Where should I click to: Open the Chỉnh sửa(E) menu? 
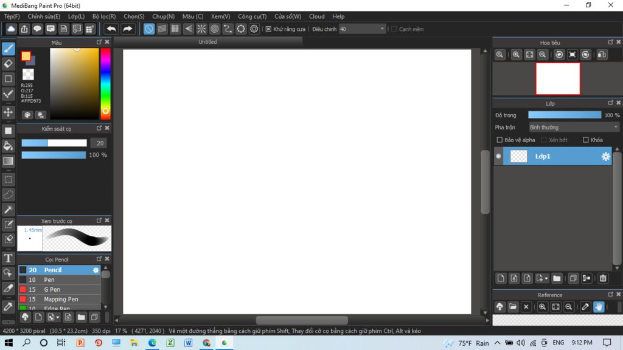pos(44,16)
